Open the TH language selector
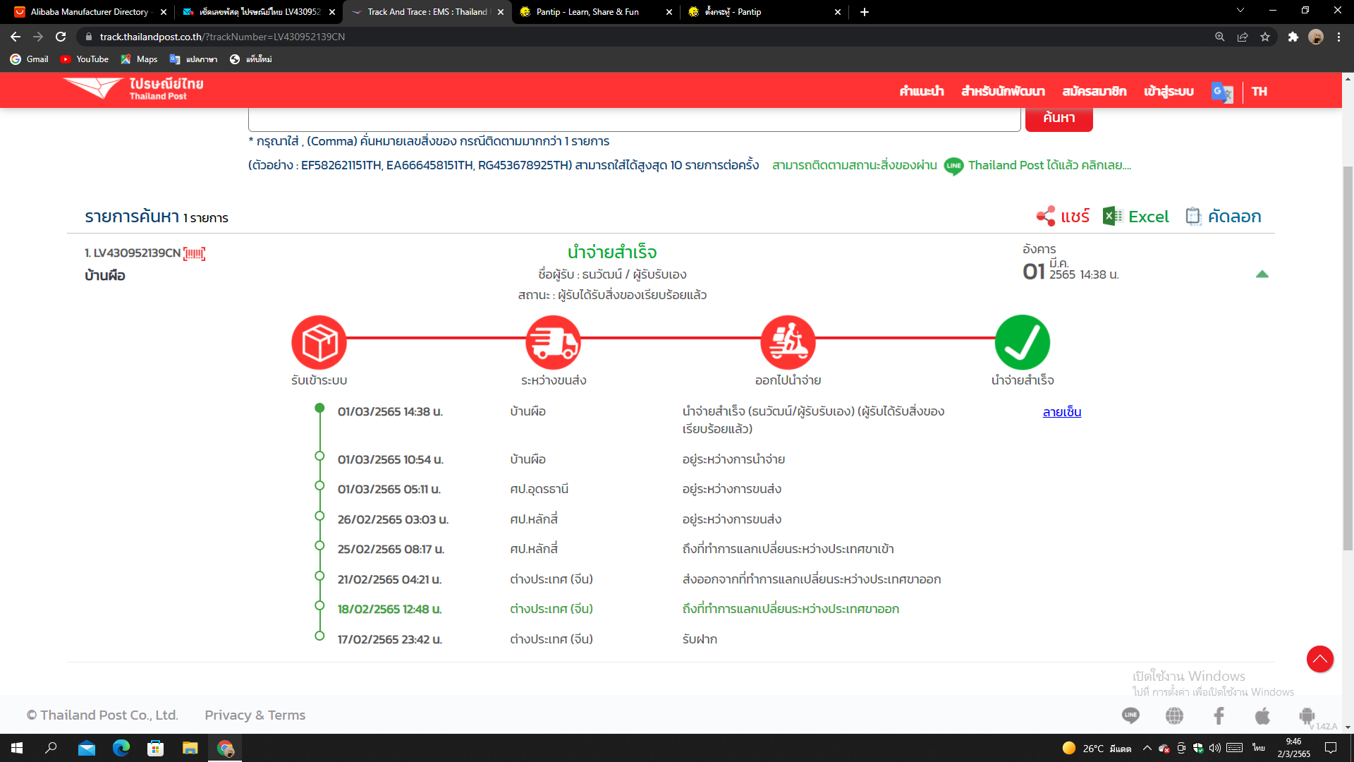The height and width of the screenshot is (762, 1354). 1260,92
